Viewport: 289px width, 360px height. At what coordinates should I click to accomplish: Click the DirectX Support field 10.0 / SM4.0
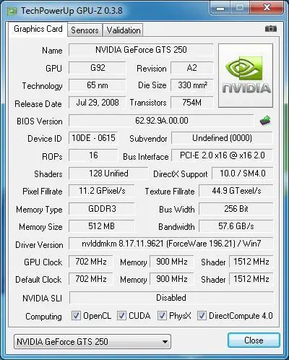tap(243, 173)
